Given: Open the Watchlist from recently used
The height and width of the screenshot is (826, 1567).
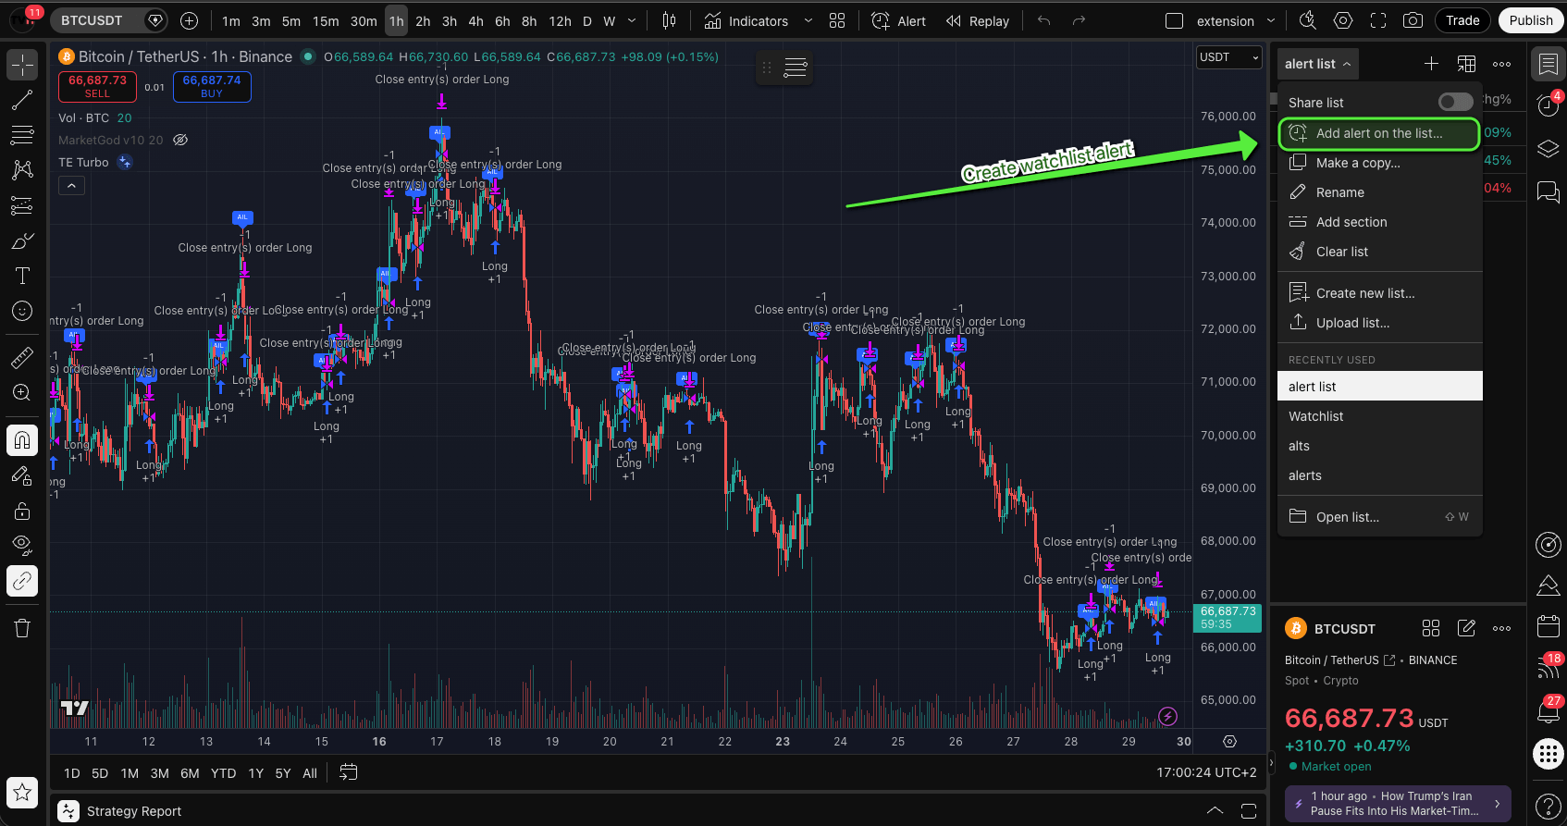Looking at the screenshot, I should pyautogui.click(x=1379, y=416).
